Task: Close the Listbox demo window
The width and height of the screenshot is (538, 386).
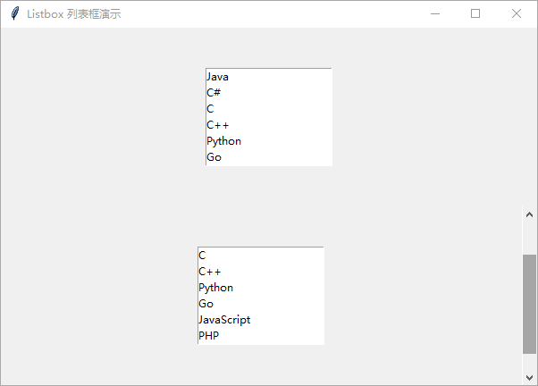Action: [516, 13]
